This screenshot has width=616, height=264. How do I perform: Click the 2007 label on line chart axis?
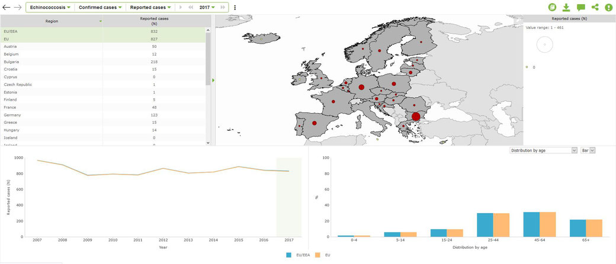tap(37, 240)
